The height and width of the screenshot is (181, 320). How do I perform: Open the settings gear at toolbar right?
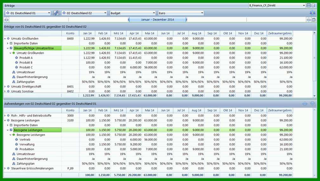[x=312, y=13]
